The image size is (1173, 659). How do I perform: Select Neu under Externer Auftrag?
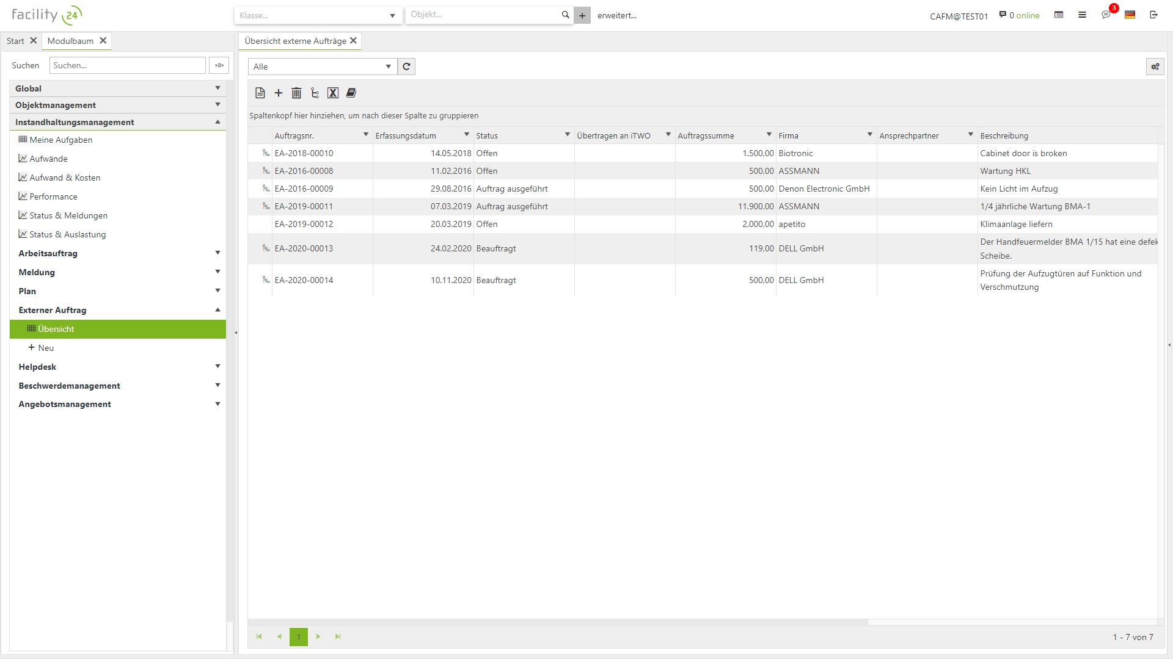(46, 348)
